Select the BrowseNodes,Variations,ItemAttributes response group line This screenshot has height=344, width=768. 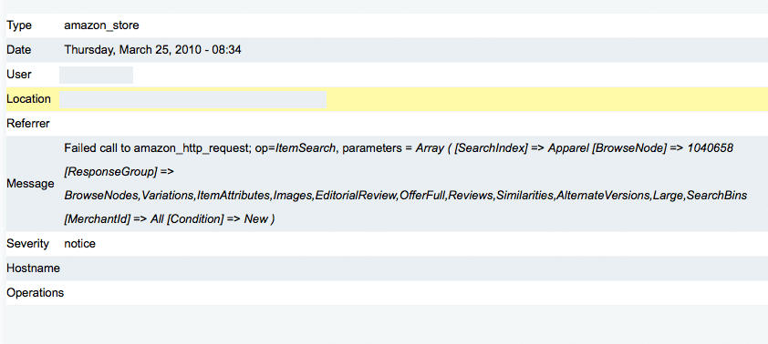click(406, 196)
